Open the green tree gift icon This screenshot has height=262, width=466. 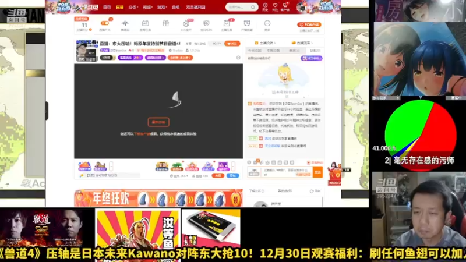point(177,167)
